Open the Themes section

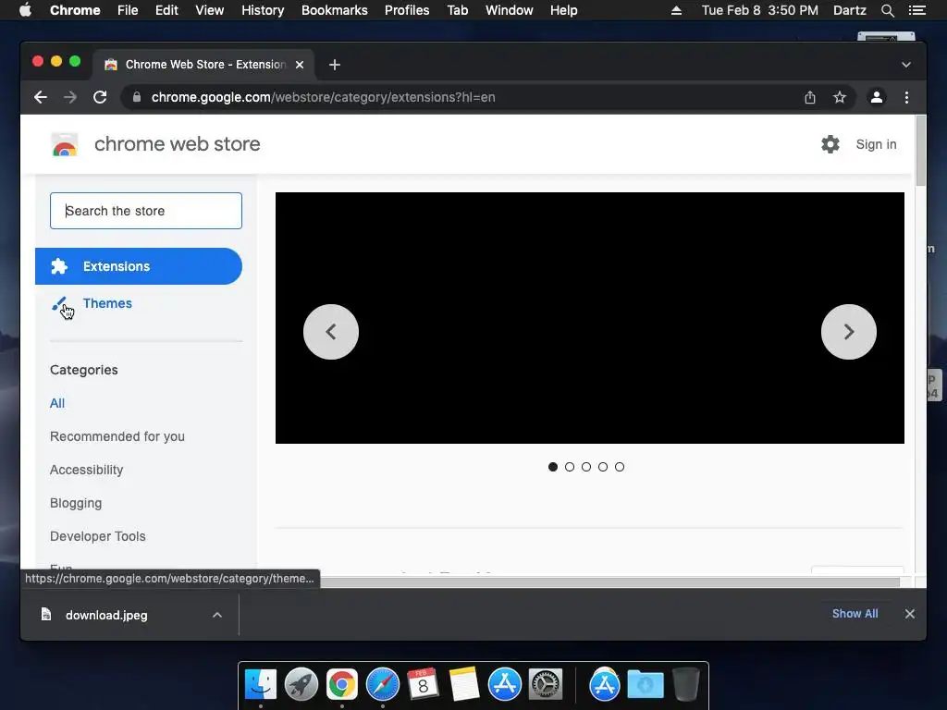[107, 303]
